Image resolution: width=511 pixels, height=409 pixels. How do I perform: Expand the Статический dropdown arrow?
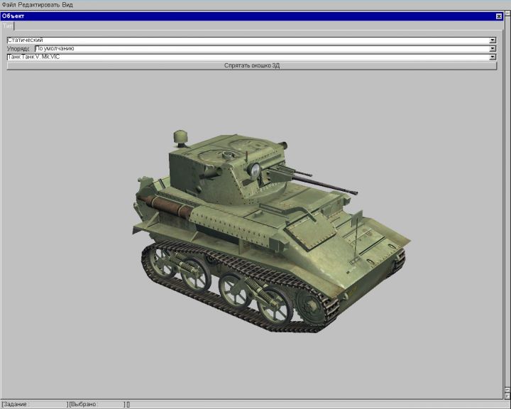point(493,40)
